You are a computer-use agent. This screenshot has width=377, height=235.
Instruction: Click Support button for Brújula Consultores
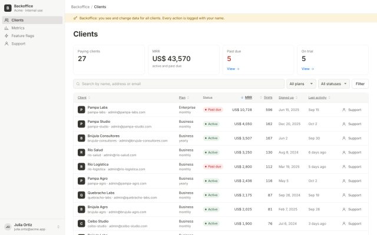click(x=352, y=139)
